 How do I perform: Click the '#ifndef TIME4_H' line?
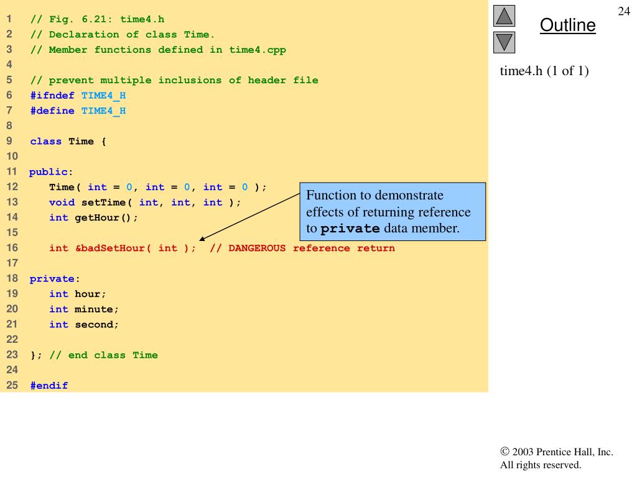click(78, 96)
